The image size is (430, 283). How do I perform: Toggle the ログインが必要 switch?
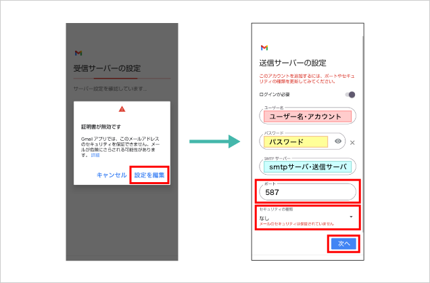[x=350, y=95]
